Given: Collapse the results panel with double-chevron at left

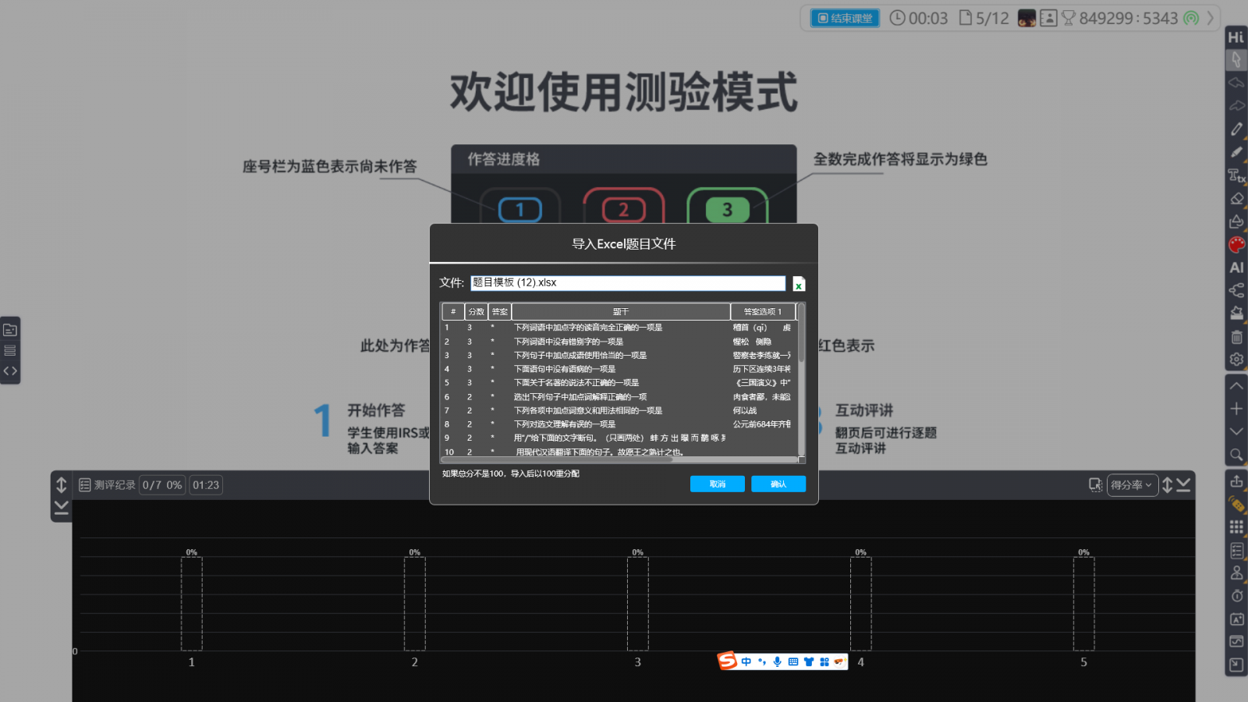Looking at the screenshot, I should point(61,509).
